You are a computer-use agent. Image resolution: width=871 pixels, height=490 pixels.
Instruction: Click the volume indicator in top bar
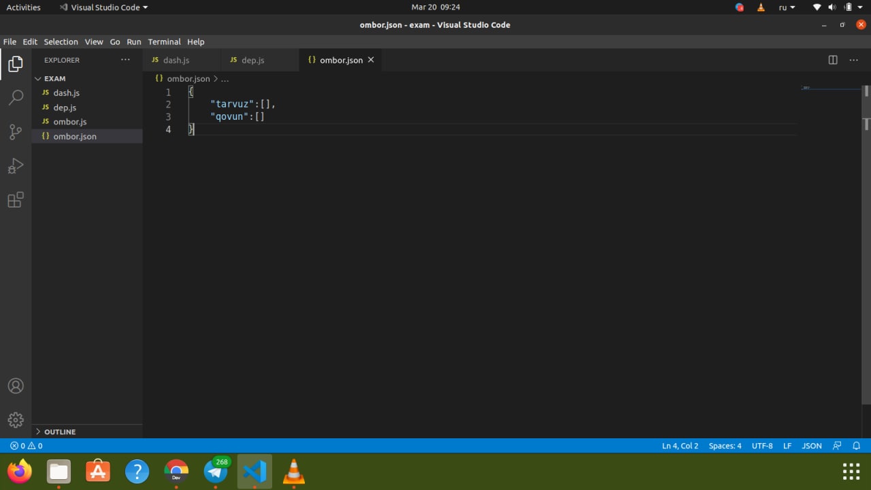coord(832,7)
